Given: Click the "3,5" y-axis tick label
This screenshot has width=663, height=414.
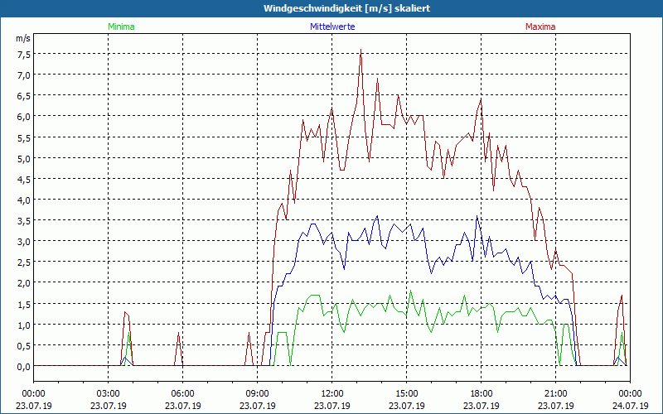Looking at the screenshot, I should [23, 221].
